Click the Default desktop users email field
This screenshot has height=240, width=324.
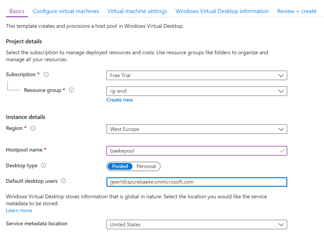point(196,182)
